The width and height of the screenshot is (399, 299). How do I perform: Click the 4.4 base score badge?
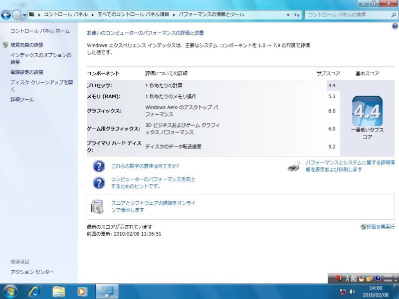click(367, 111)
